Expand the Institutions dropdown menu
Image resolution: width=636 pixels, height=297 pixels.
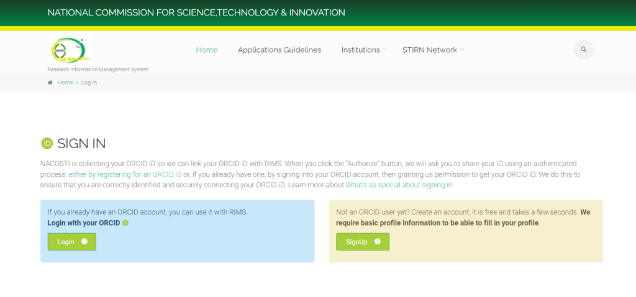point(364,50)
